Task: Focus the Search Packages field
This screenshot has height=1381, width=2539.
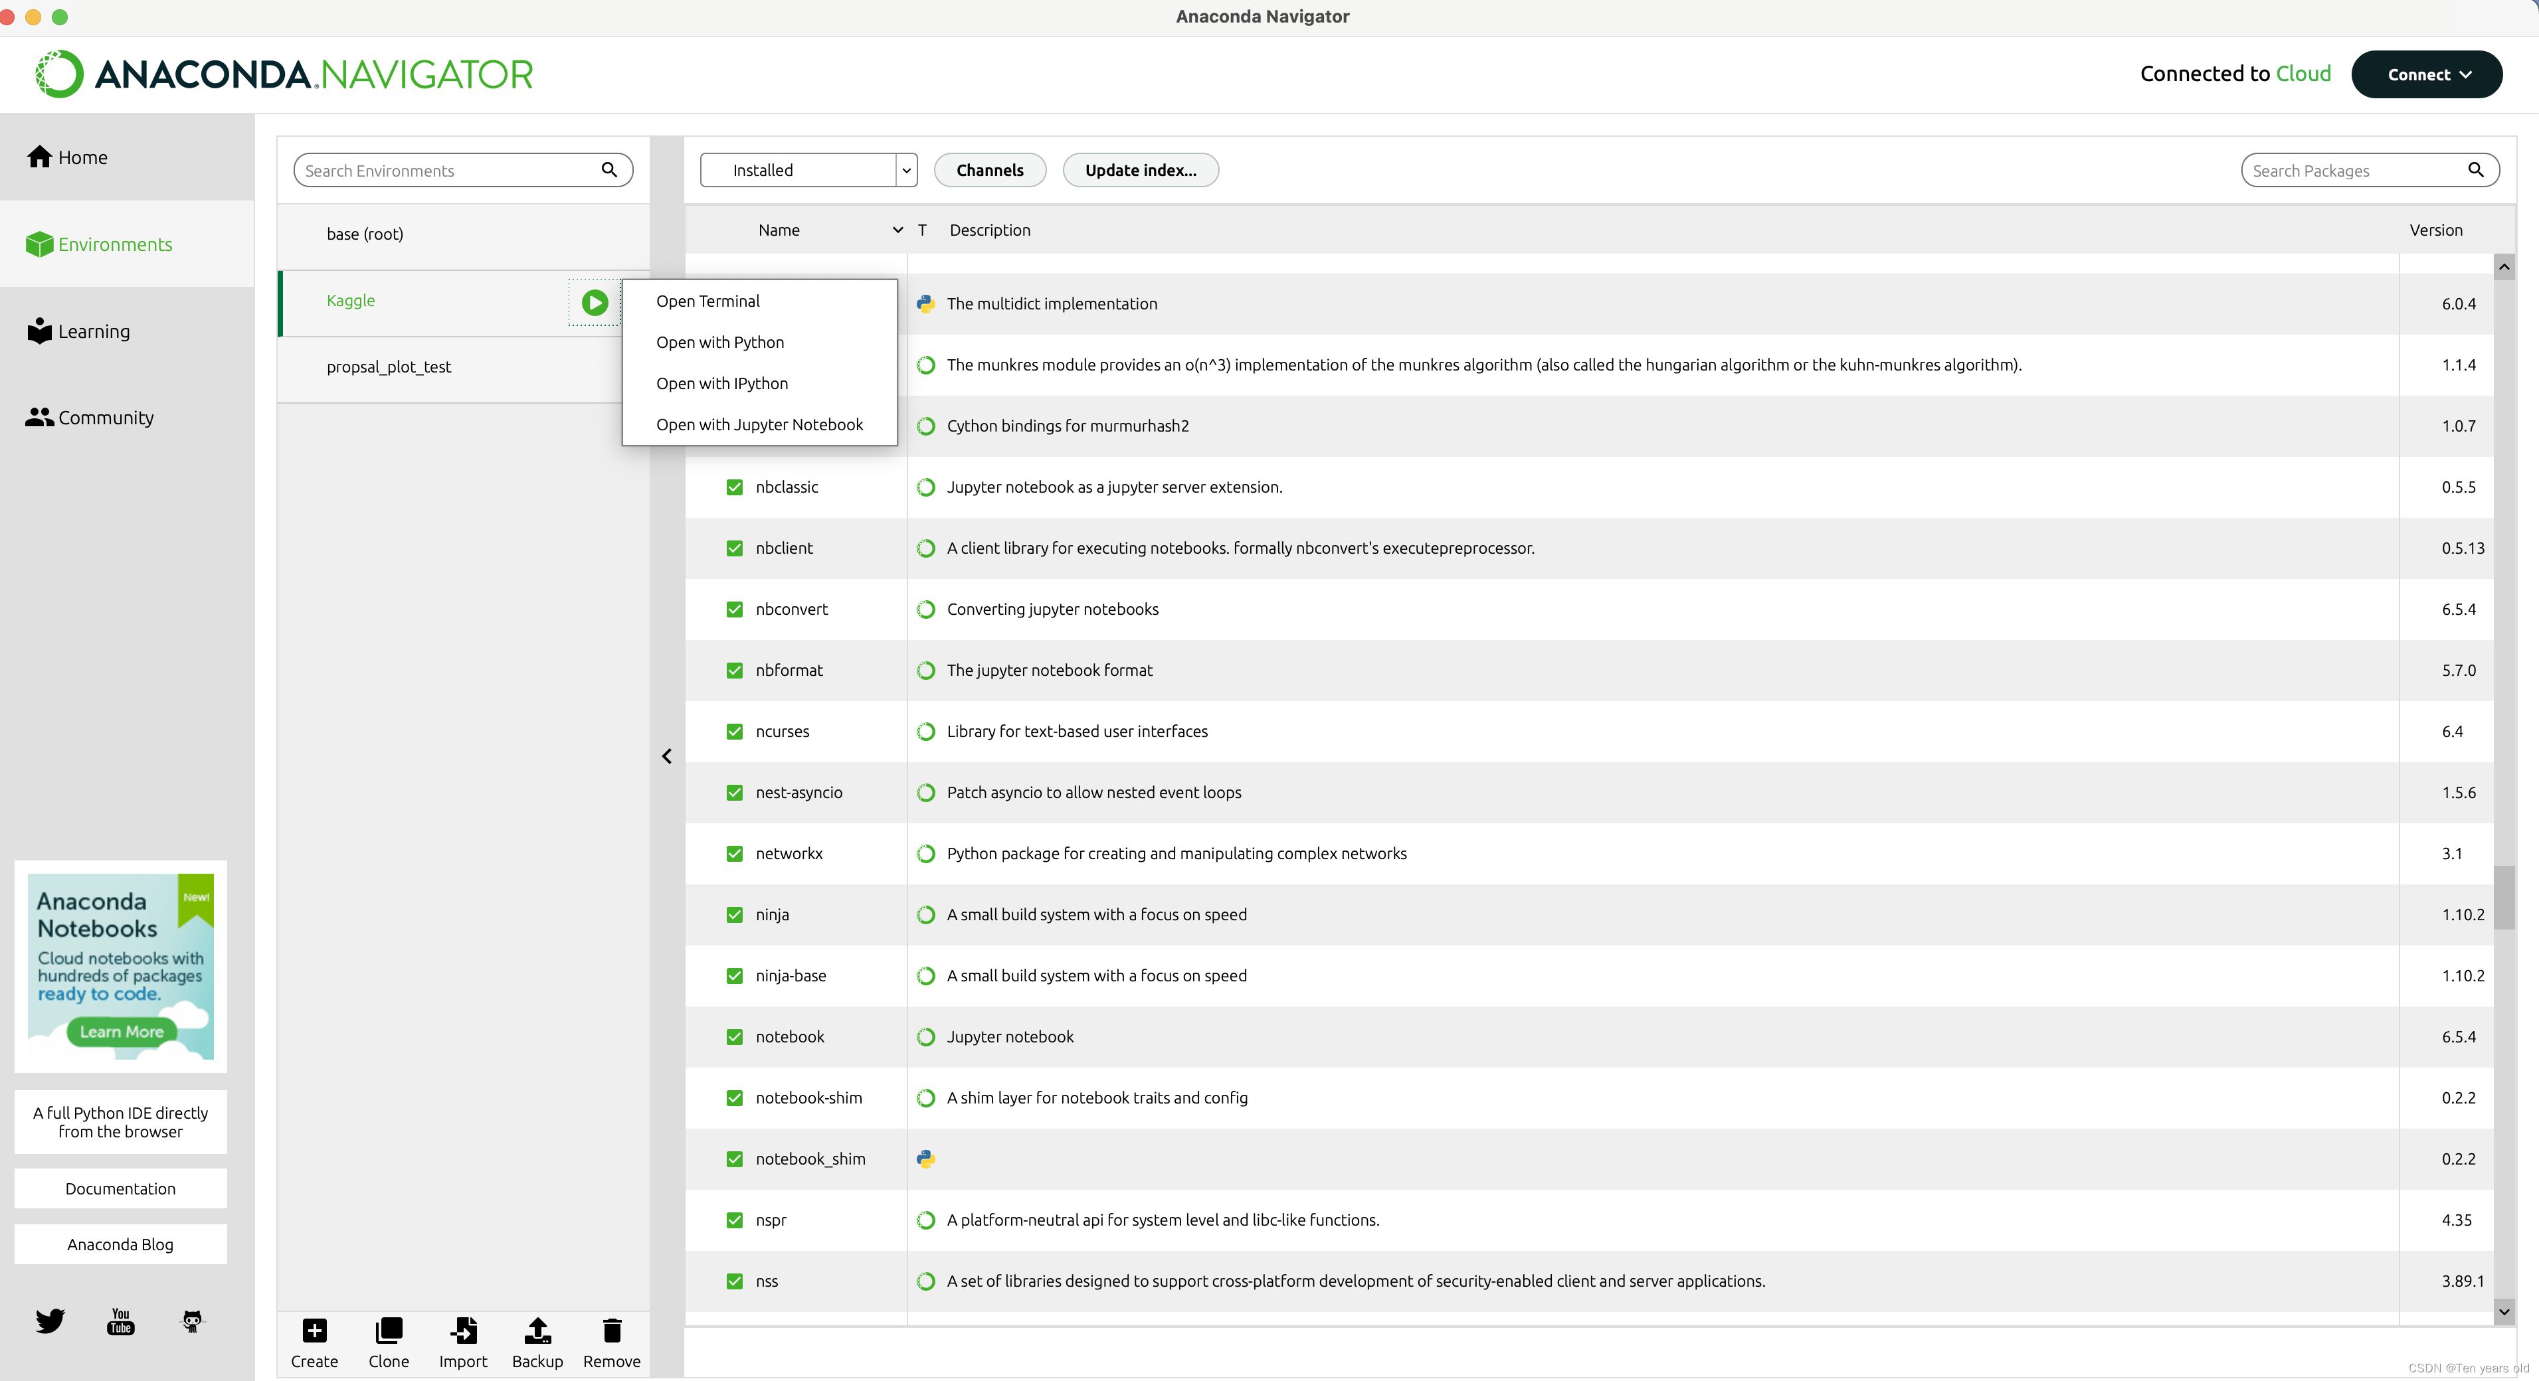Action: pos(2370,169)
